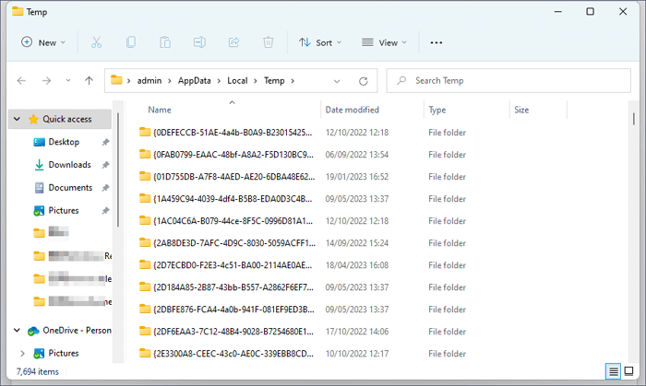Refresh the Temp folder listing

click(x=364, y=81)
